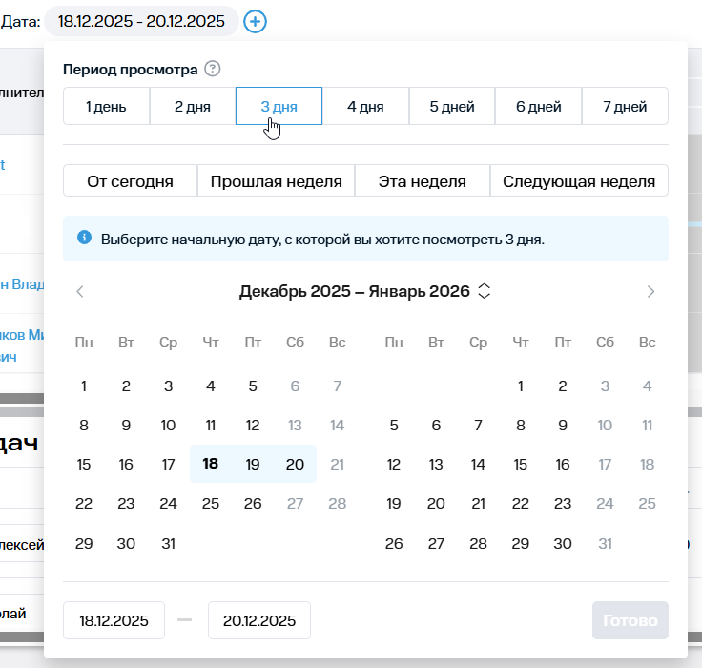
Task: Switch to the 2 дня period
Action: pyautogui.click(x=193, y=106)
